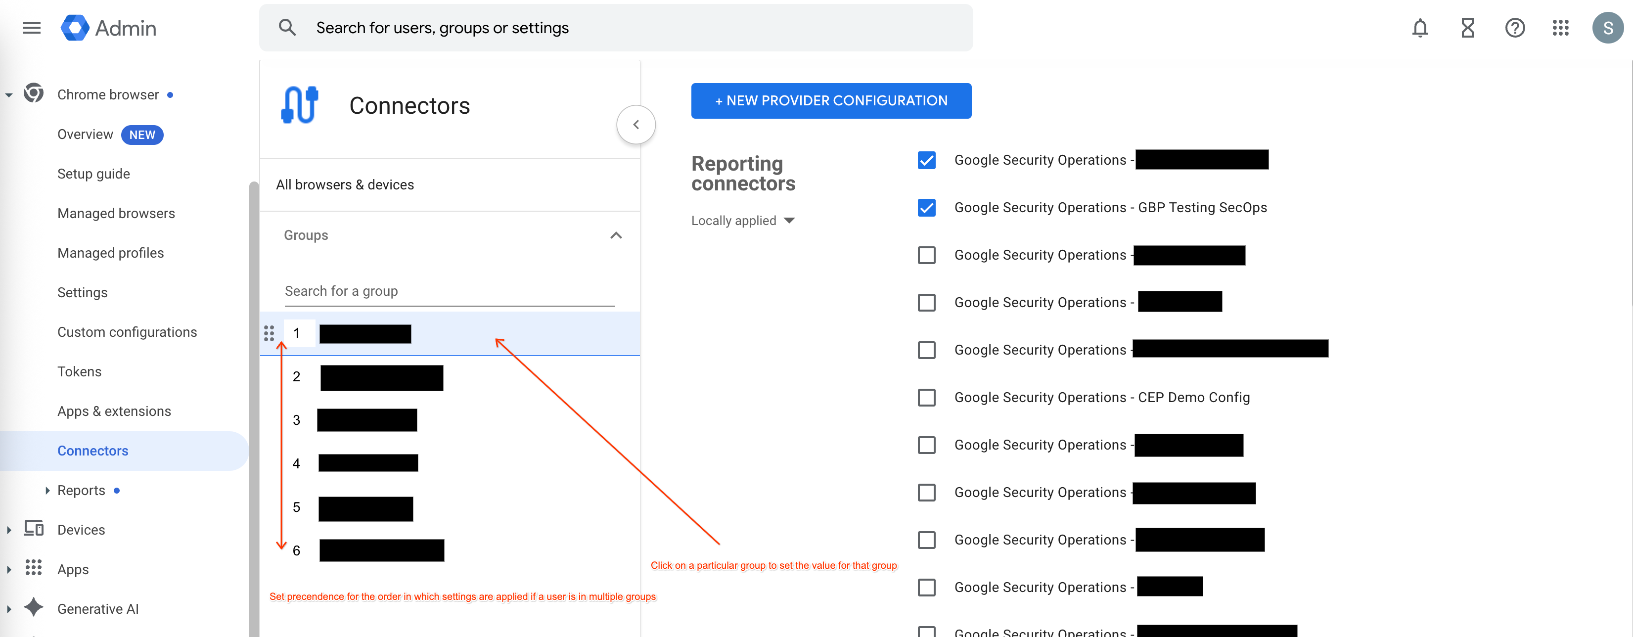Tick the third Google Security Operations checkbox
1633x637 pixels.
(927, 255)
